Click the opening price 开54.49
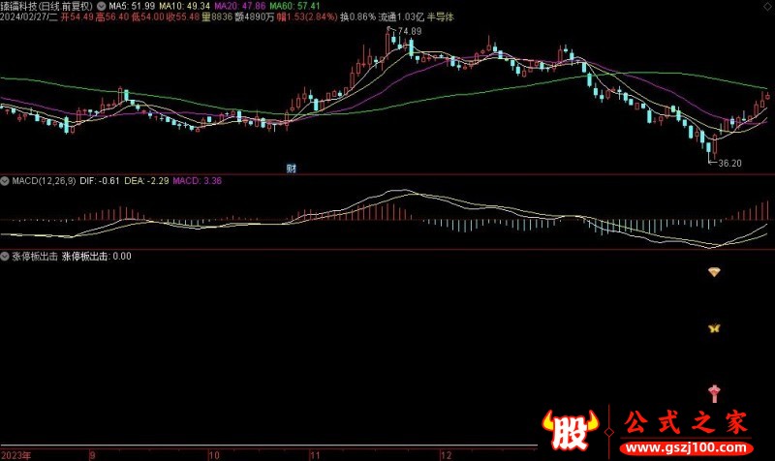This screenshot has width=775, height=461. [x=77, y=16]
